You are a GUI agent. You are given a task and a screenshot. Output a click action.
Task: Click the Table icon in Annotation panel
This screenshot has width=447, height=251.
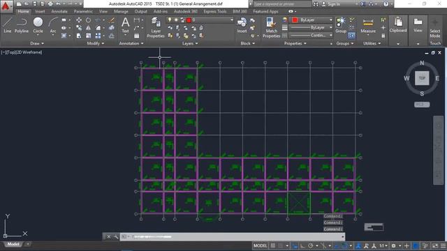(137, 36)
